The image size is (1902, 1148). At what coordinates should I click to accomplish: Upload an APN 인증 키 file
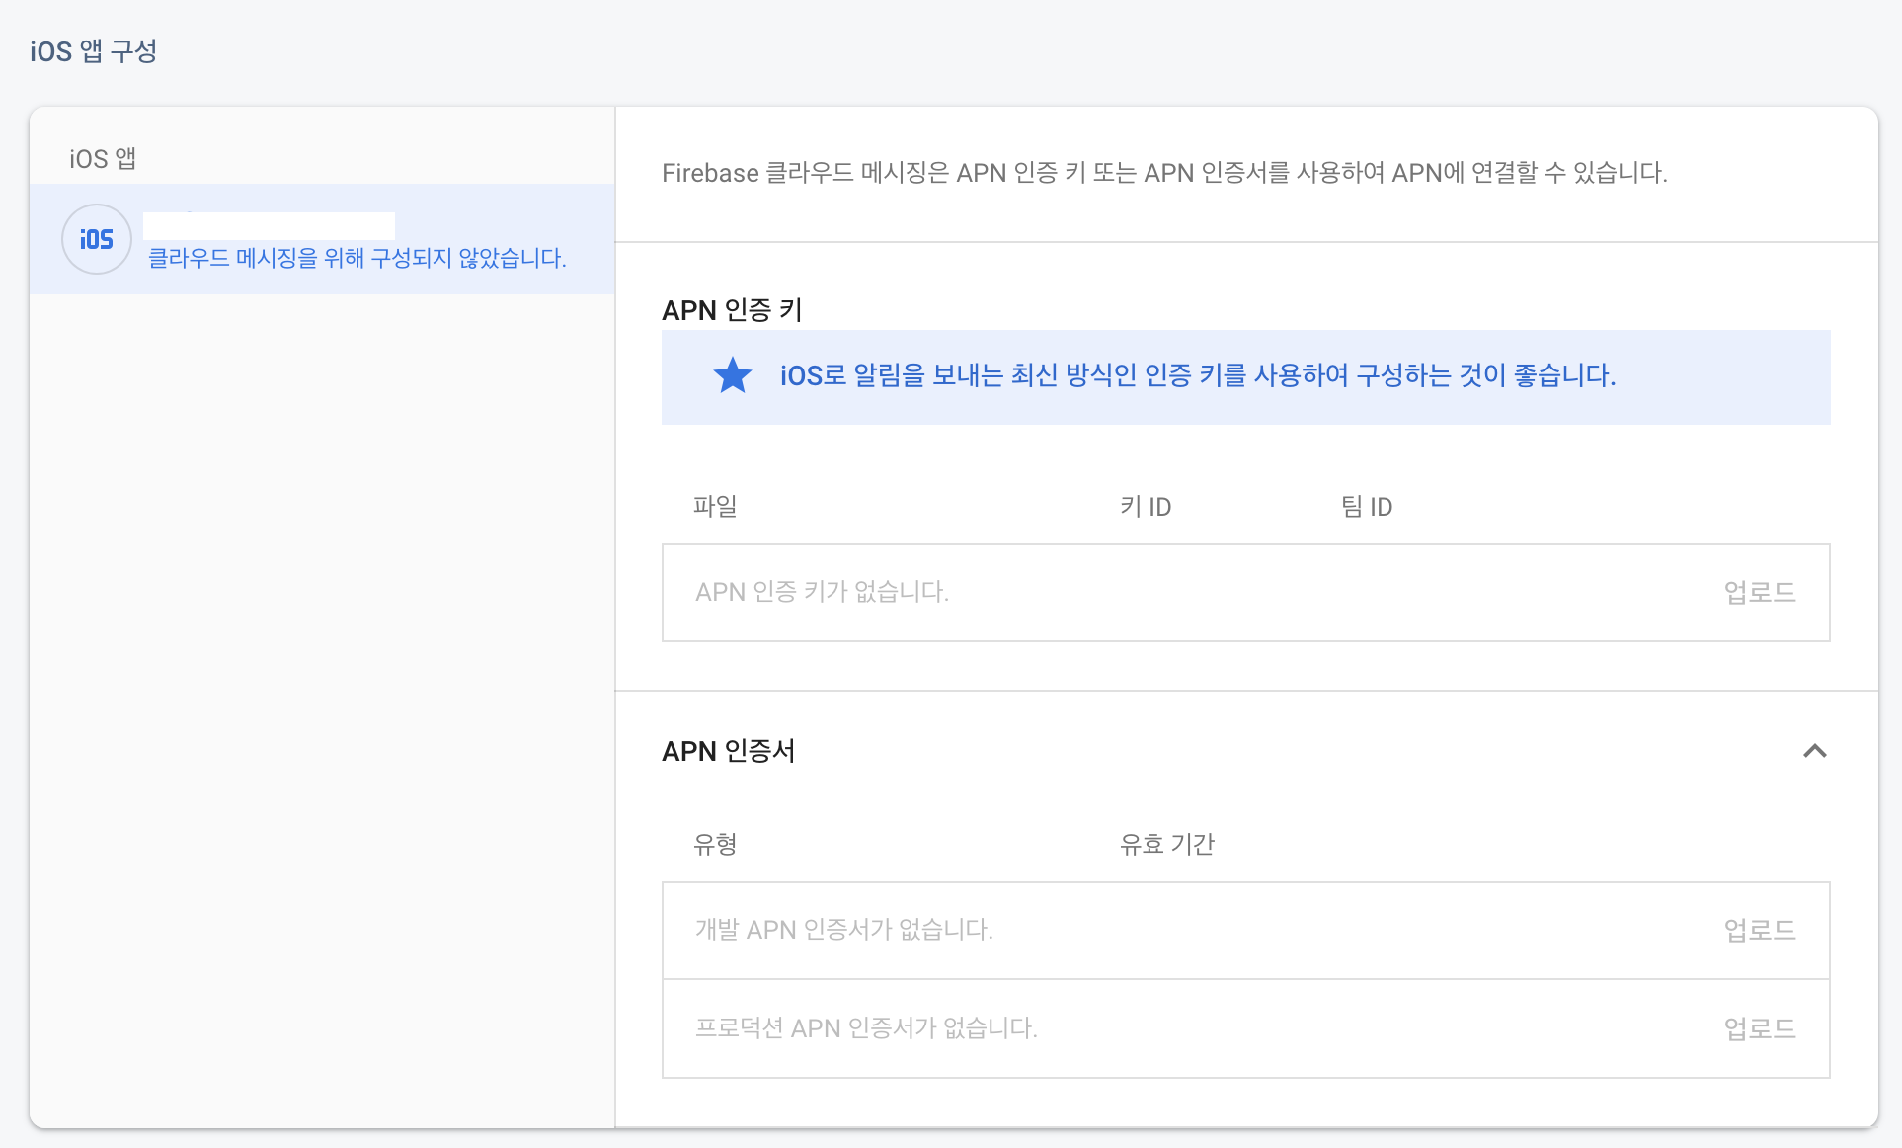pyautogui.click(x=1759, y=593)
